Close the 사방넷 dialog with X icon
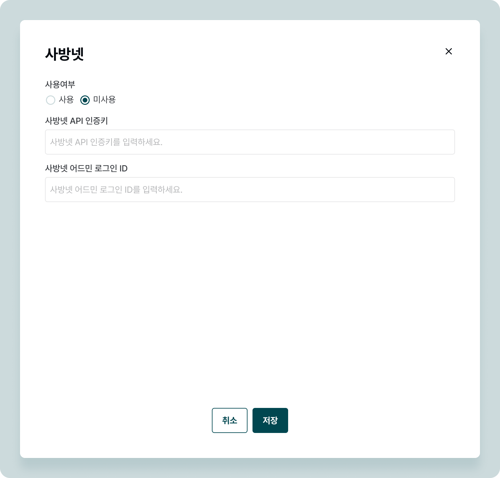500x478 pixels. click(x=448, y=51)
